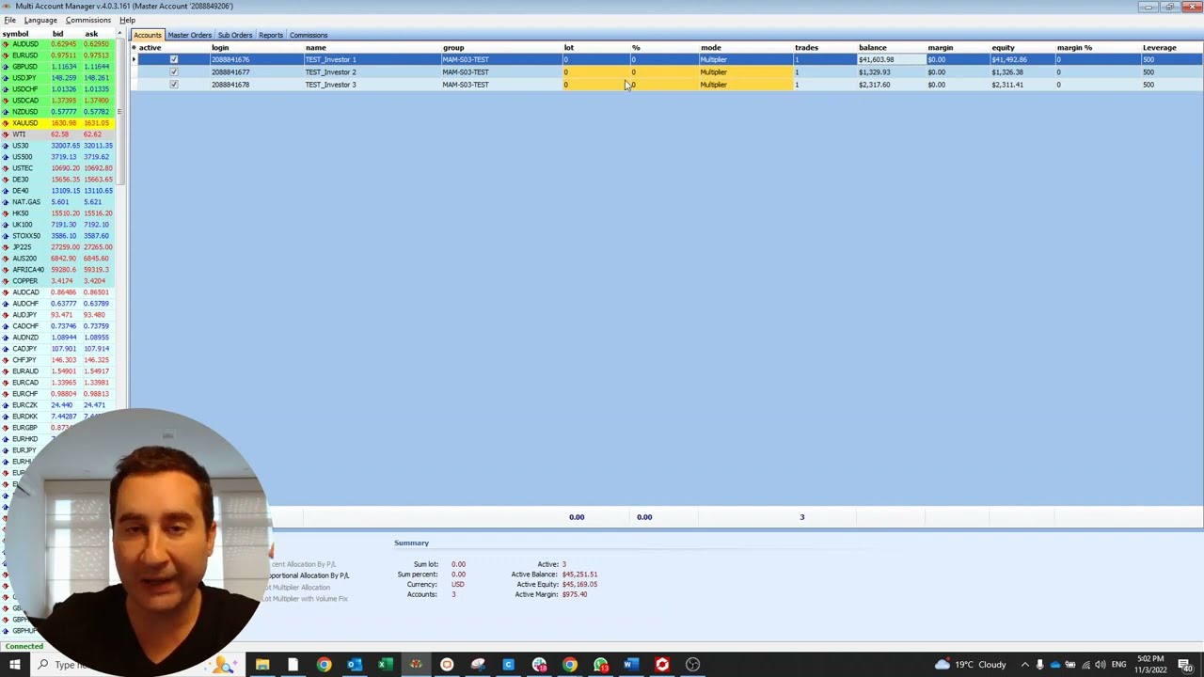
Task: Sort accounts by the login column header
Action: [220, 47]
